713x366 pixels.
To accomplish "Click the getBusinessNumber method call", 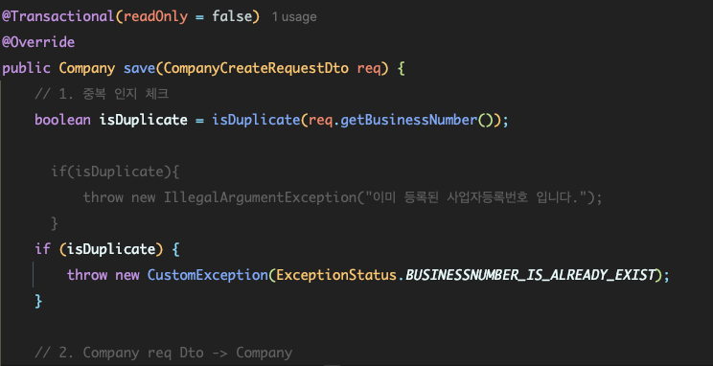I will 409,120.
